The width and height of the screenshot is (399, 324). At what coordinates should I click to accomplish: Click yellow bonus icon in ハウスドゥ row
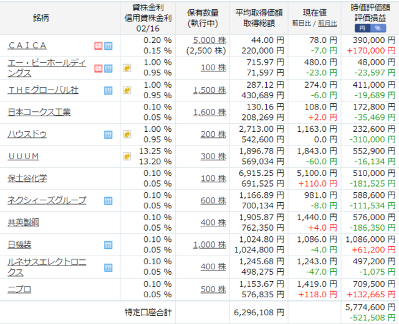pos(127,134)
